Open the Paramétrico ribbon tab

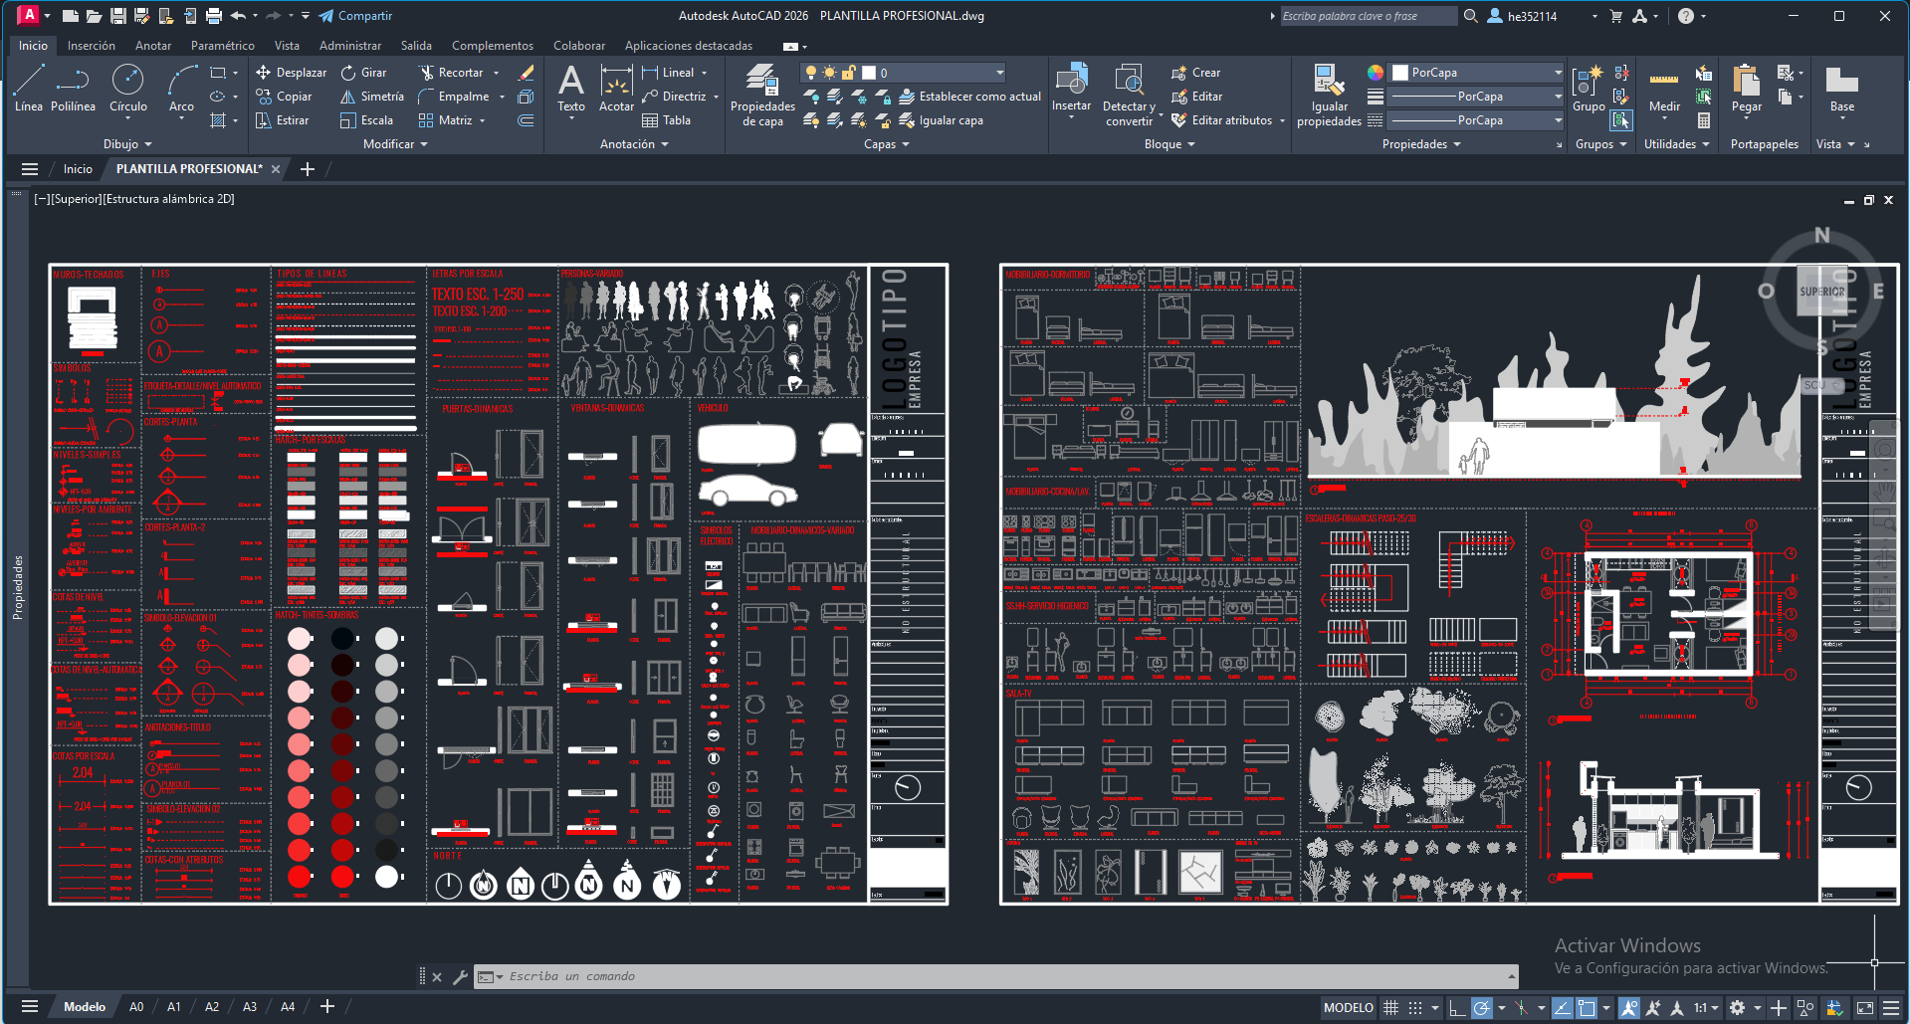[x=223, y=46]
